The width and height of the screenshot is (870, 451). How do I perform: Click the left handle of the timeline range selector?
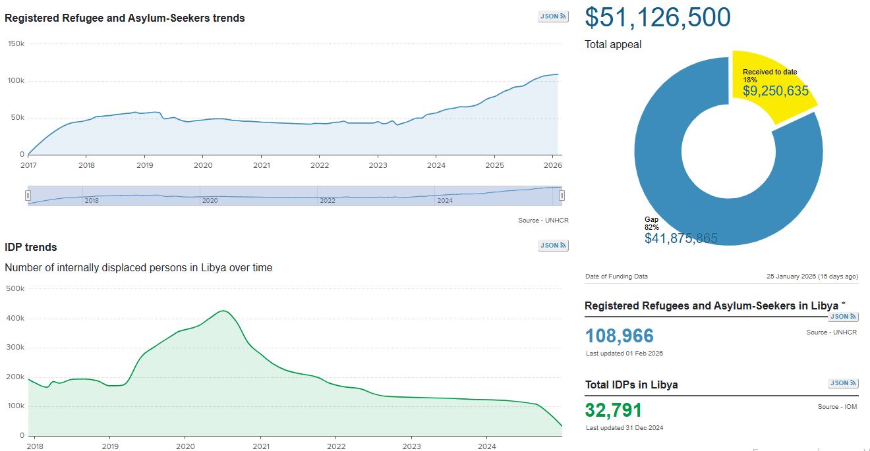(28, 196)
